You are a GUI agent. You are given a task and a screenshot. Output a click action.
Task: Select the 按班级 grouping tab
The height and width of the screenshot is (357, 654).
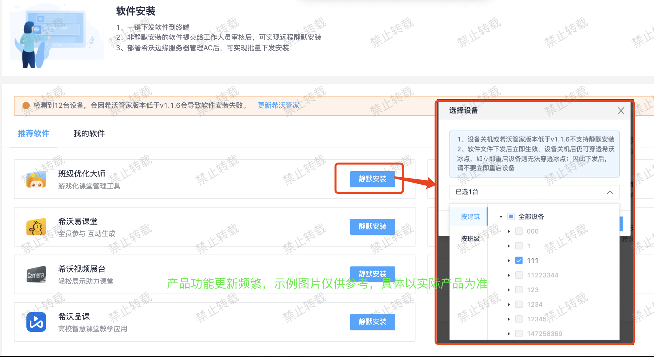(x=470, y=238)
